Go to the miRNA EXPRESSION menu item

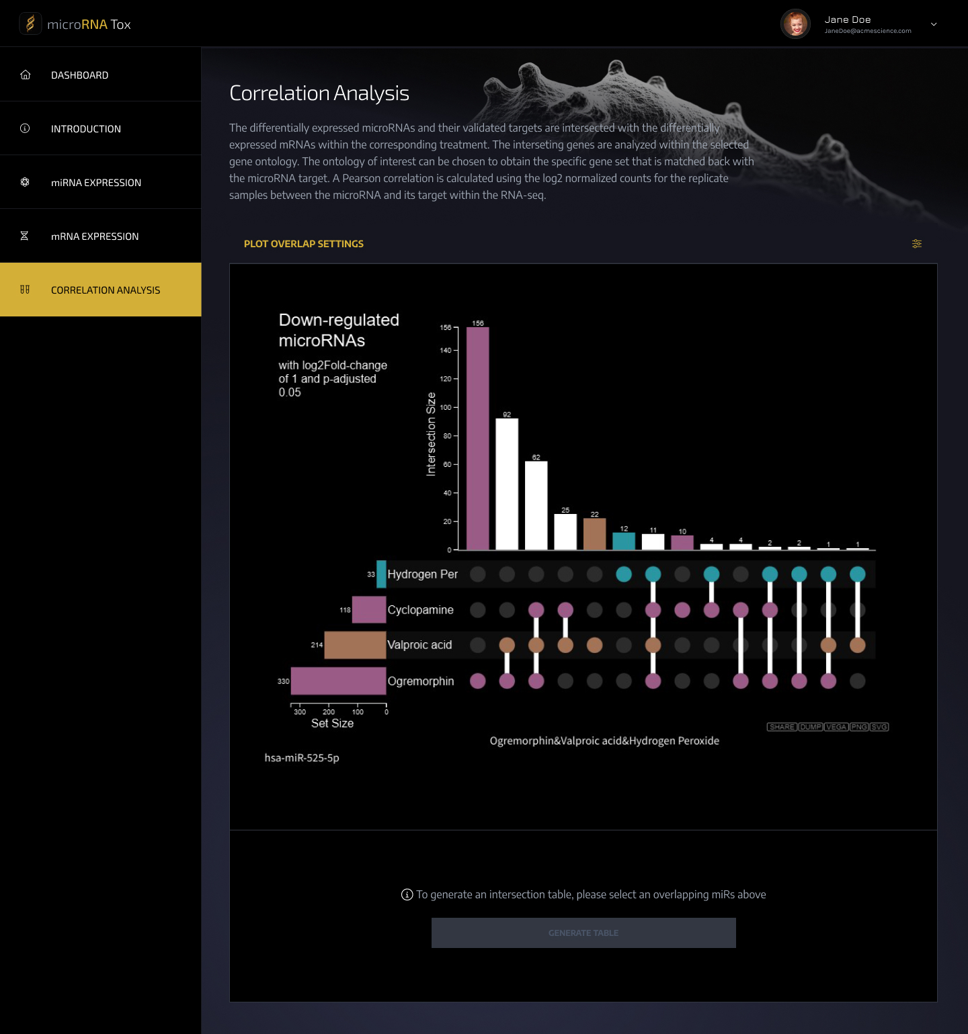(96, 183)
